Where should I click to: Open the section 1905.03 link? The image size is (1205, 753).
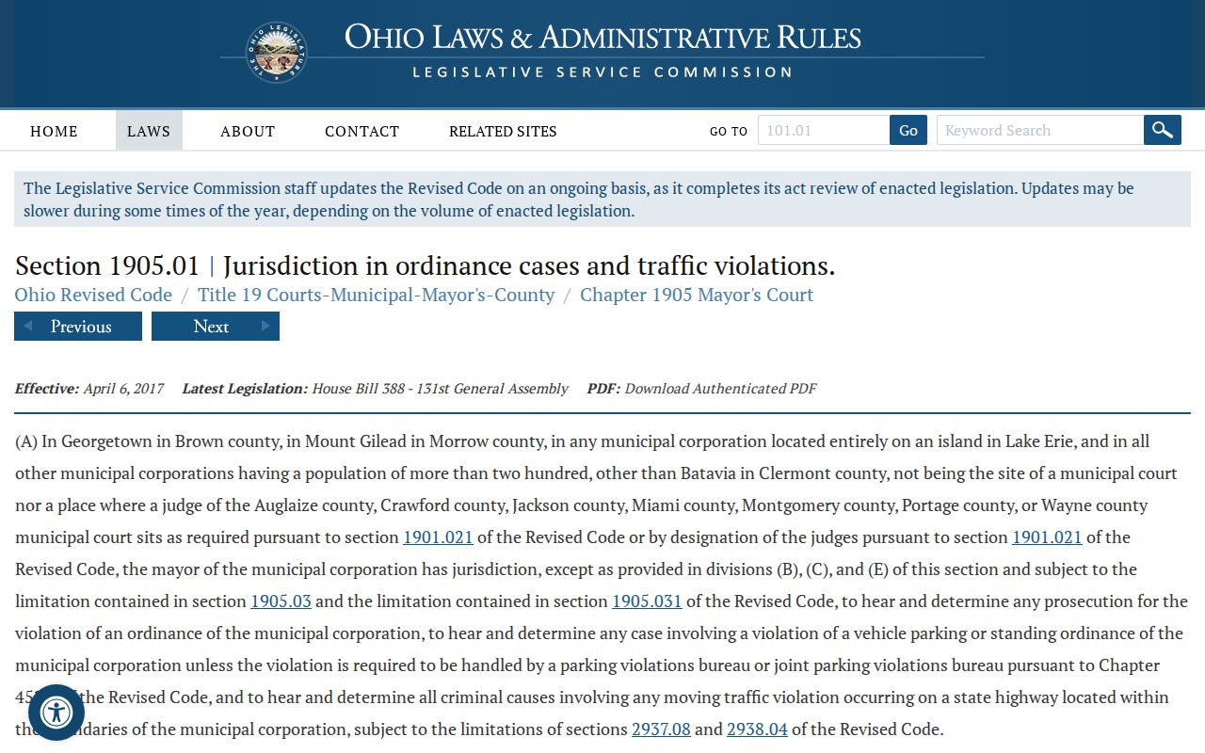point(281,601)
